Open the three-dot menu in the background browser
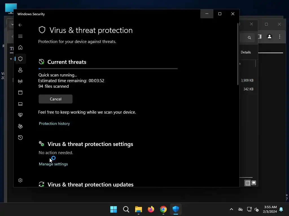Screen dimensions: 289x216 click(280, 37)
